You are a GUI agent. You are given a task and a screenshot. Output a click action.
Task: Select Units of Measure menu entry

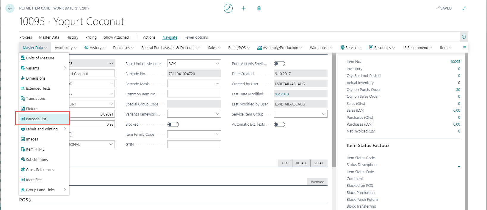40,58
